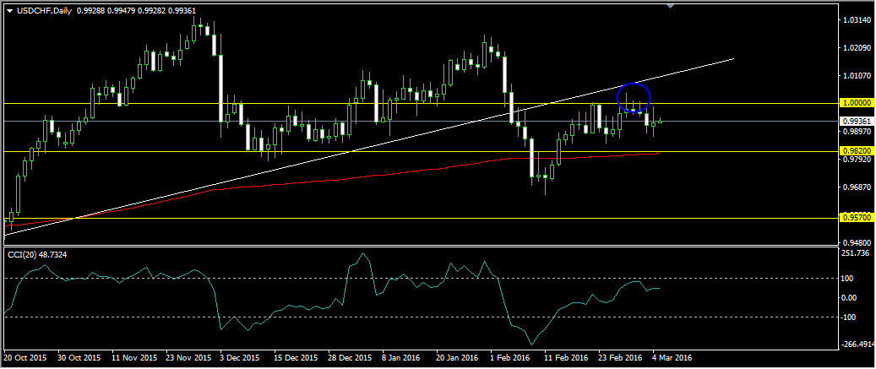
Task: Click the gray chart shift marker triangle
Action: click(671, 6)
